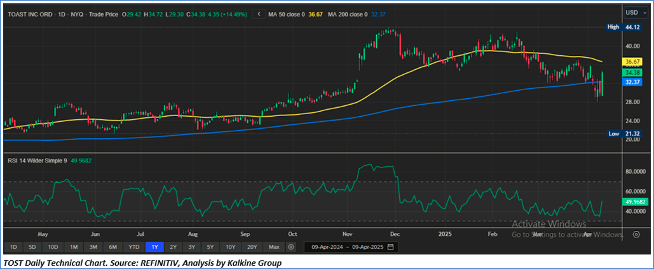Select the 1M time range

click(x=74, y=247)
